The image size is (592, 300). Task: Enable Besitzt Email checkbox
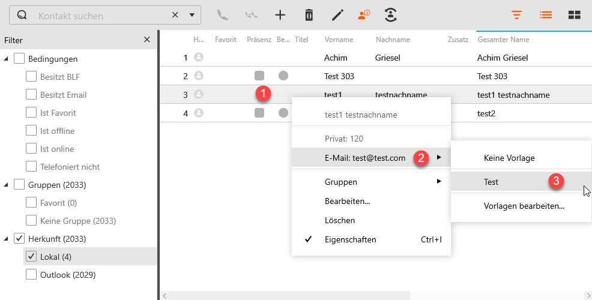tap(31, 94)
